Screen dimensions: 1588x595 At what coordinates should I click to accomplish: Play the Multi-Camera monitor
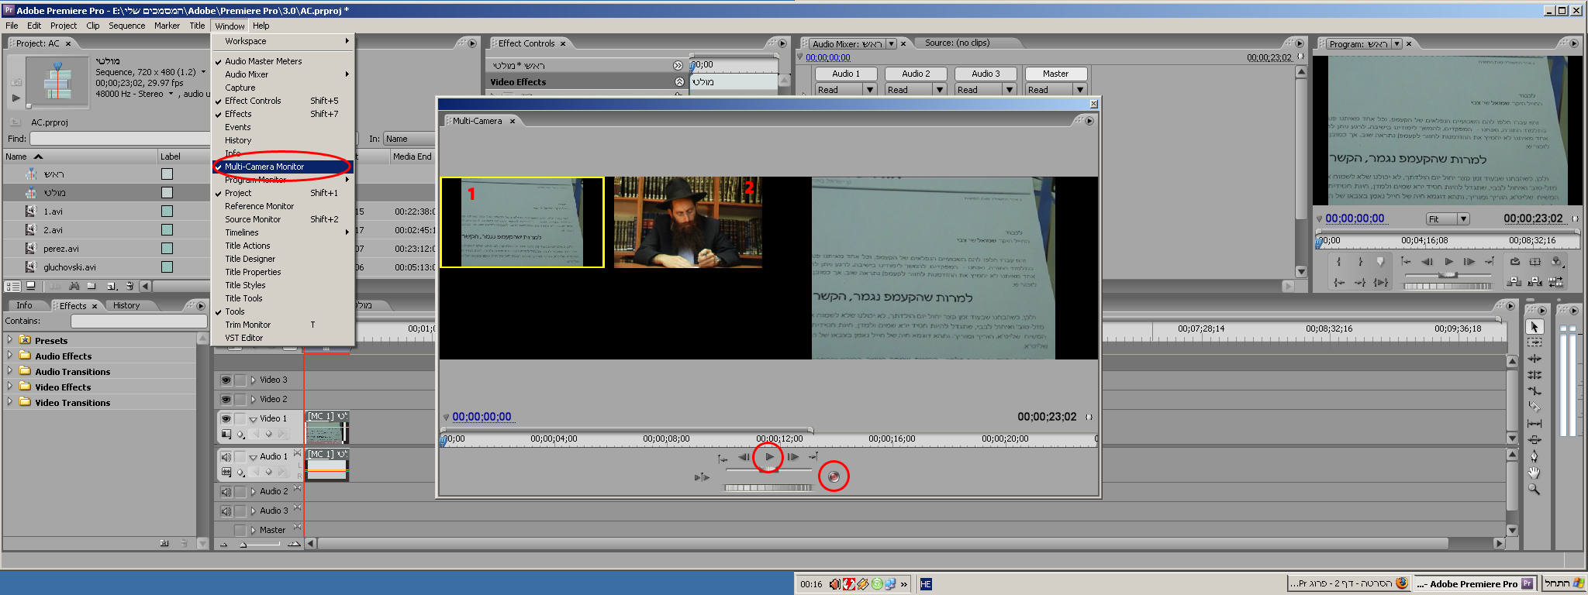[769, 456]
